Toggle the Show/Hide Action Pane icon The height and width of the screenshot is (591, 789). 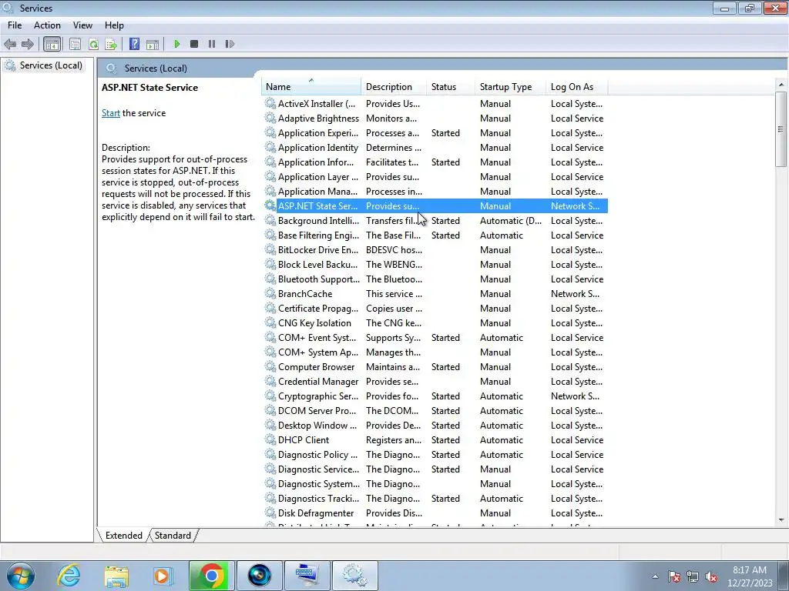pyautogui.click(x=153, y=44)
